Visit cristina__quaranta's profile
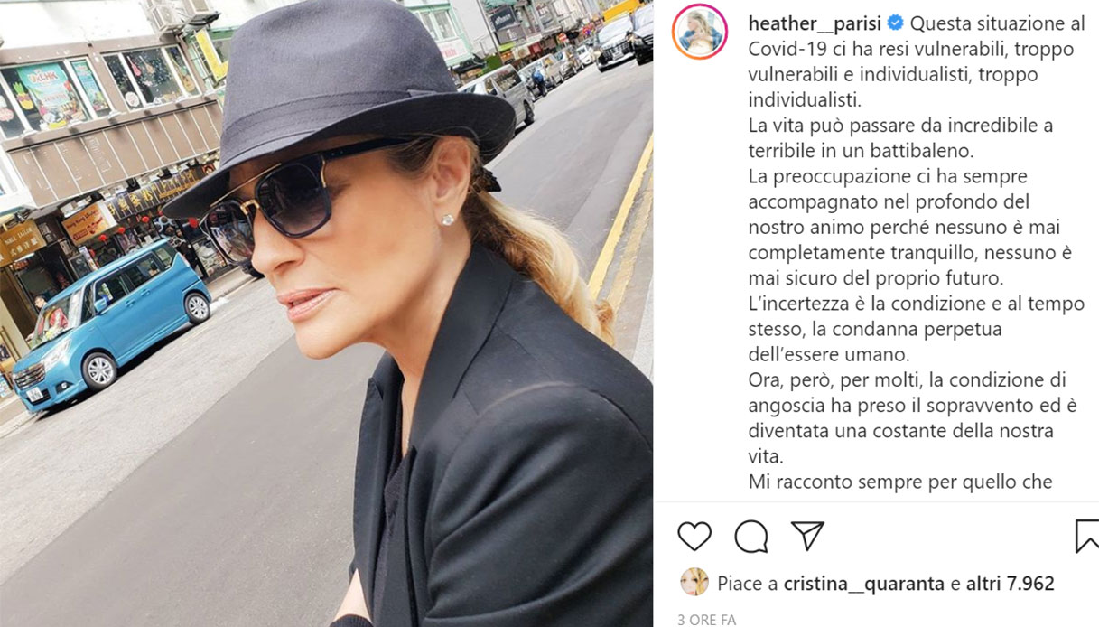Image resolution: width=1099 pixels, height=627 pixels. (x=866, y=584)
